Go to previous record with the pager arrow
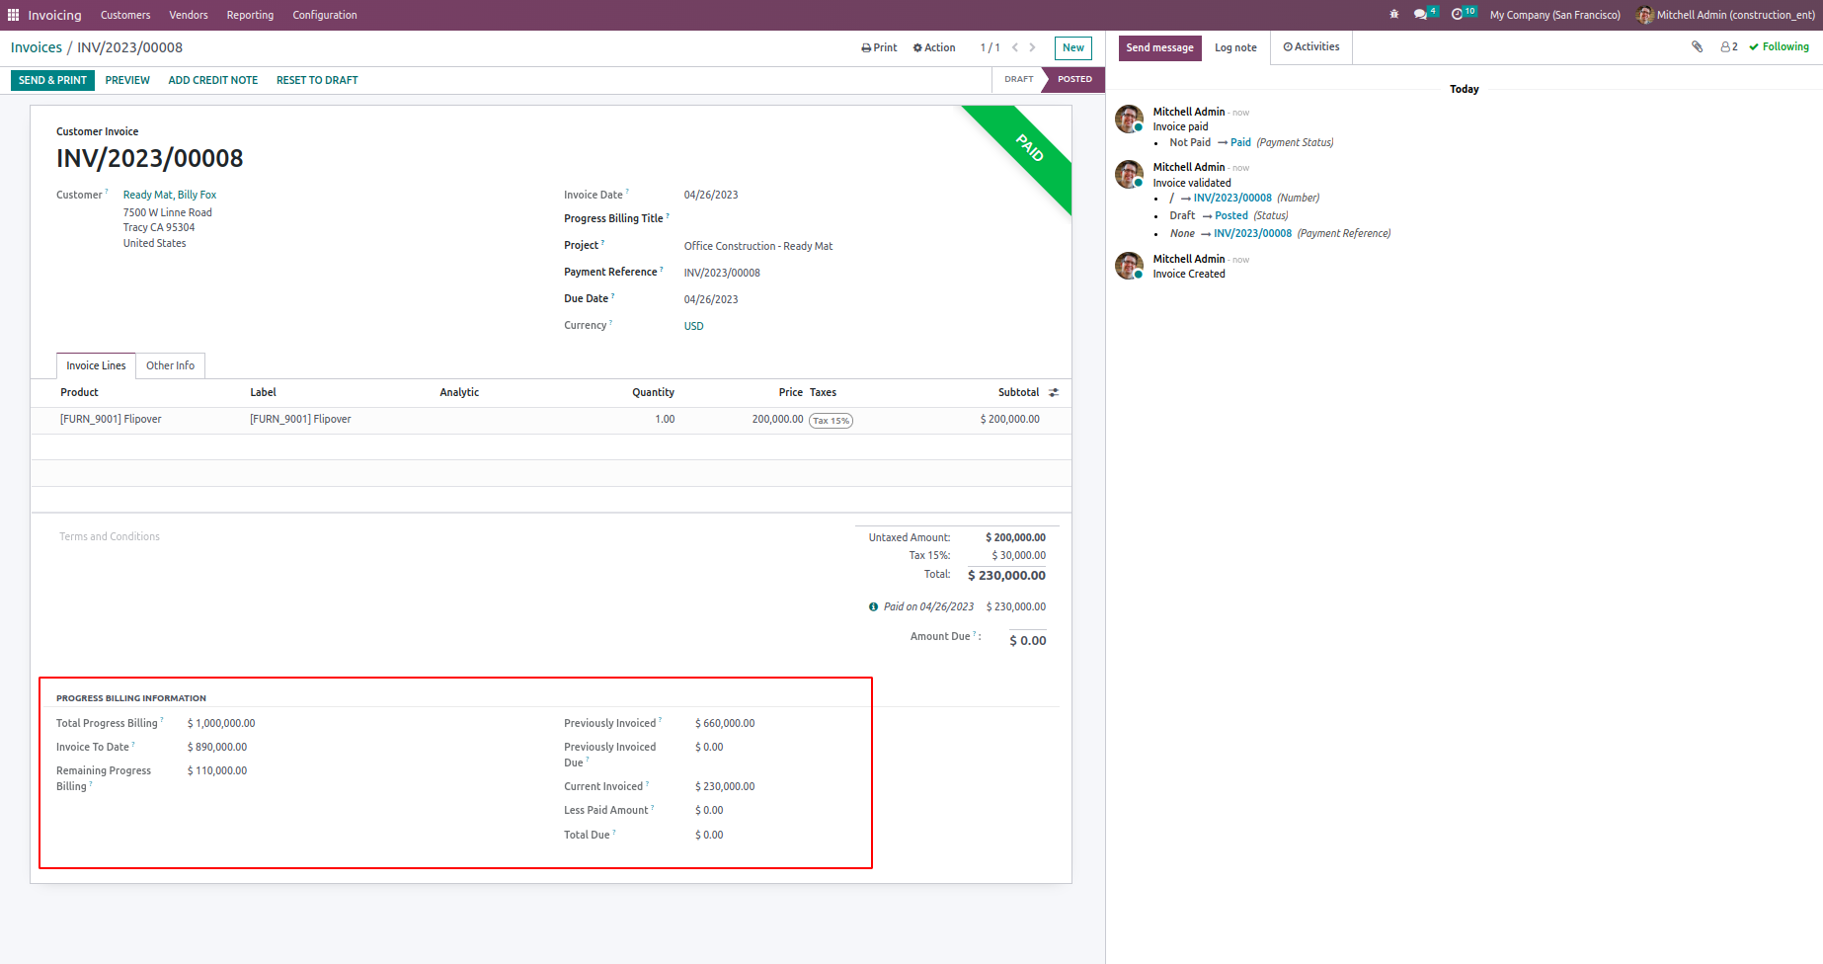 coord(1015,47)
